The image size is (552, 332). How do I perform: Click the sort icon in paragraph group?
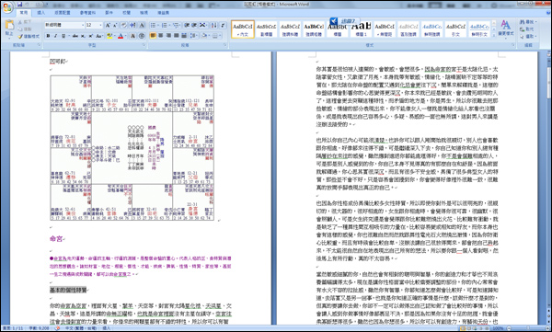click(213, 26)
